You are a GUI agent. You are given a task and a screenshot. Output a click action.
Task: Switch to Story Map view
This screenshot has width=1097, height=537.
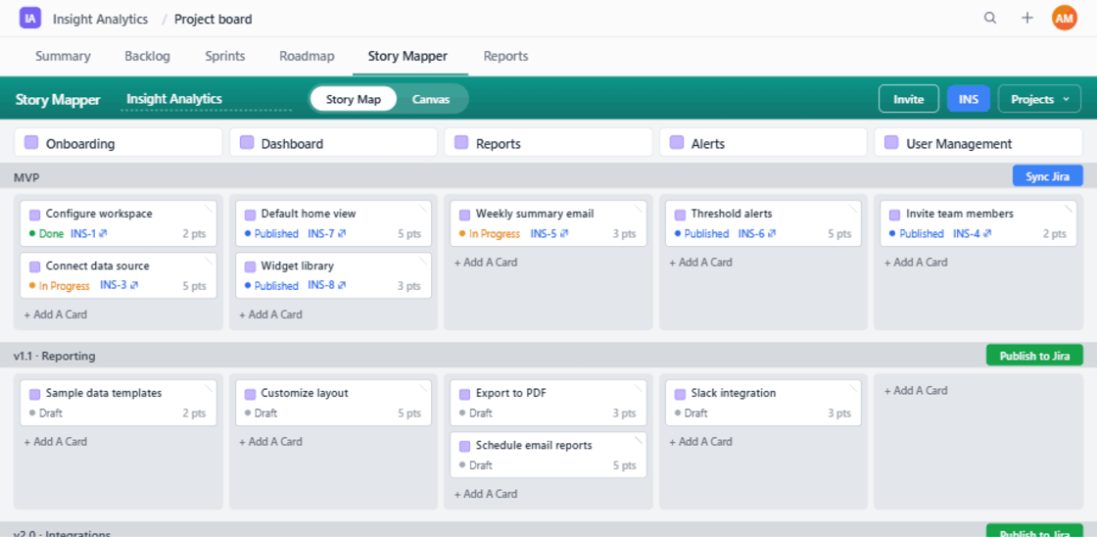tap(354, 99)
